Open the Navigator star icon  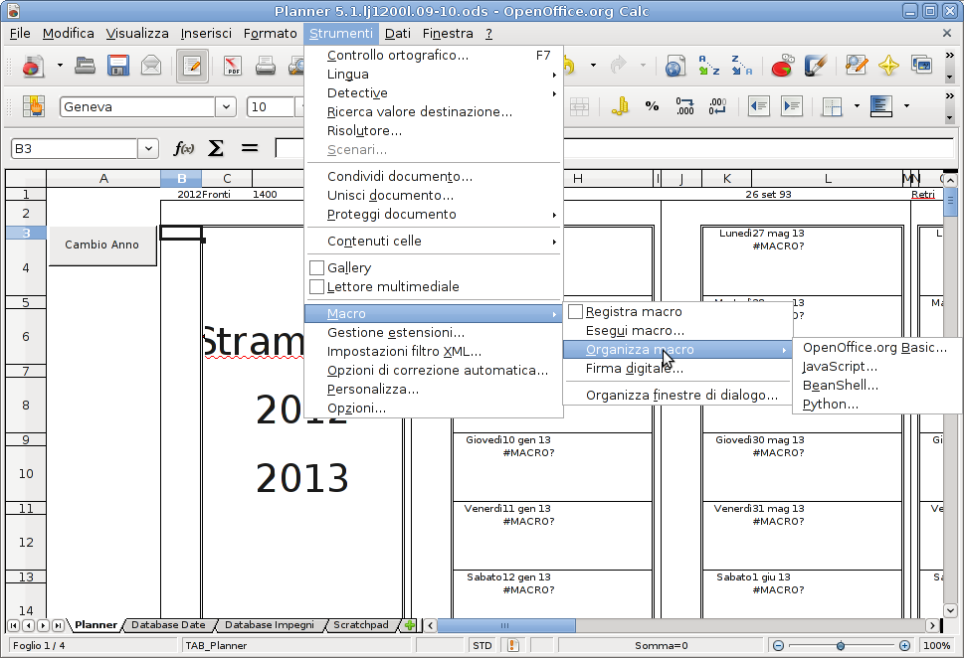888,66
